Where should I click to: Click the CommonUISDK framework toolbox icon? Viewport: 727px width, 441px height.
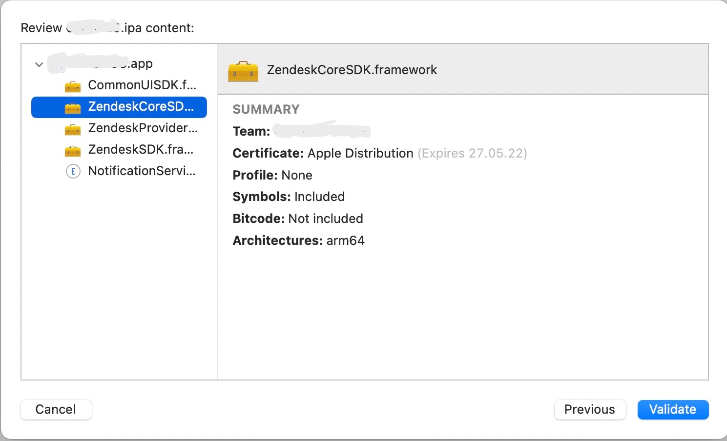pyautogui.click(x=73, y=86)
